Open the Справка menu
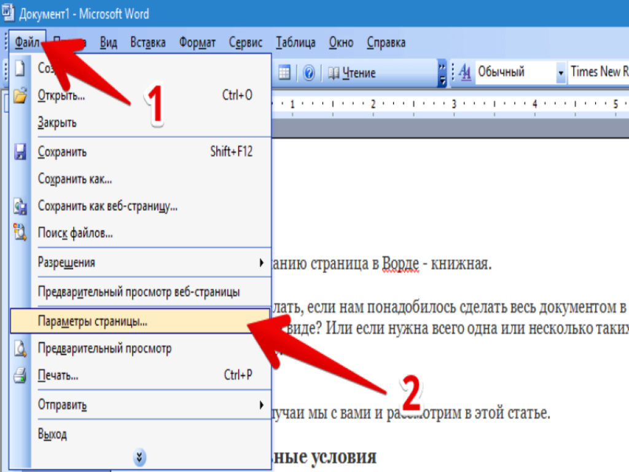 pos(386,42)
